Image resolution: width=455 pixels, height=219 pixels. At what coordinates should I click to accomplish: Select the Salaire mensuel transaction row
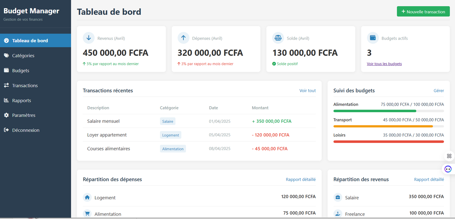click(199, 121)
